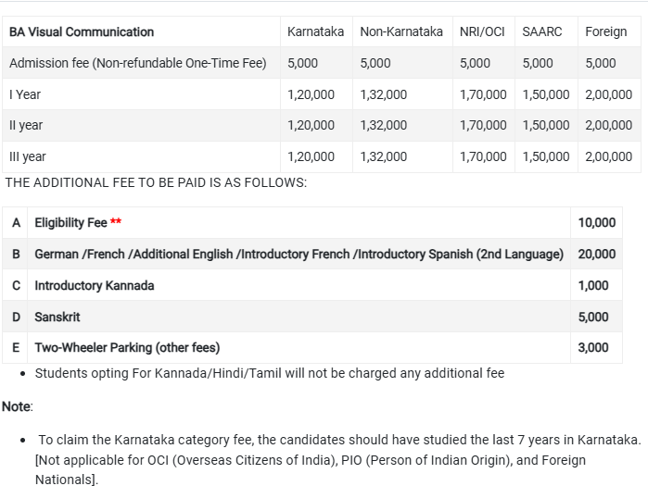
Task: Click the Eligibility Fee amount 10,000
Action: tap(593, 222)
